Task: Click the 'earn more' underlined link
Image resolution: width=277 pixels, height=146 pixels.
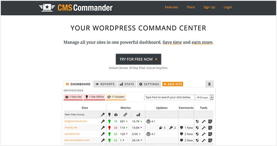Action: click(x=202, y=42)
